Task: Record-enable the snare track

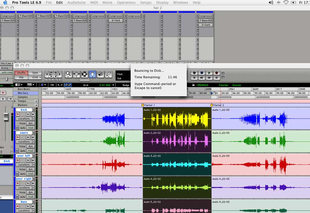Action: point(18,137)
